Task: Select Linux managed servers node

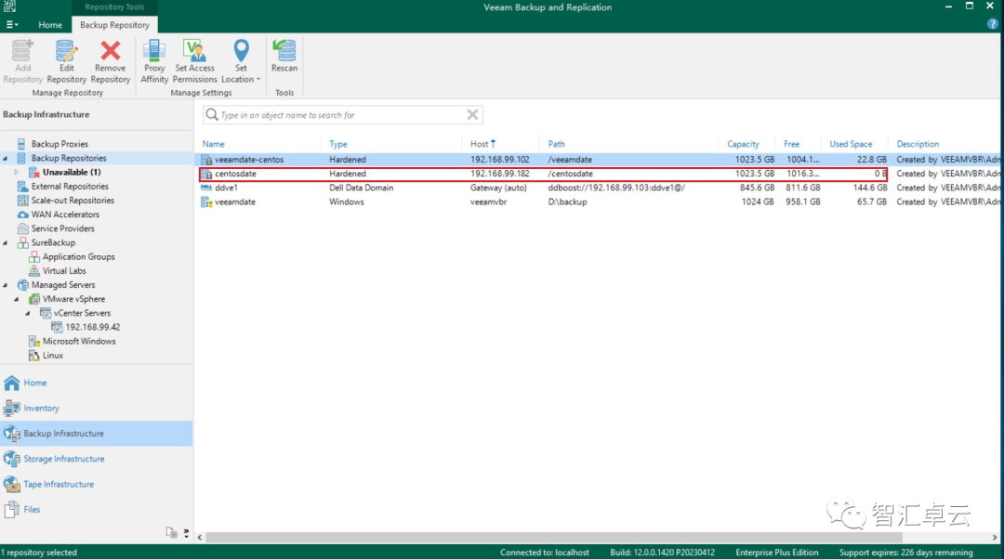Action: [52, 355]
